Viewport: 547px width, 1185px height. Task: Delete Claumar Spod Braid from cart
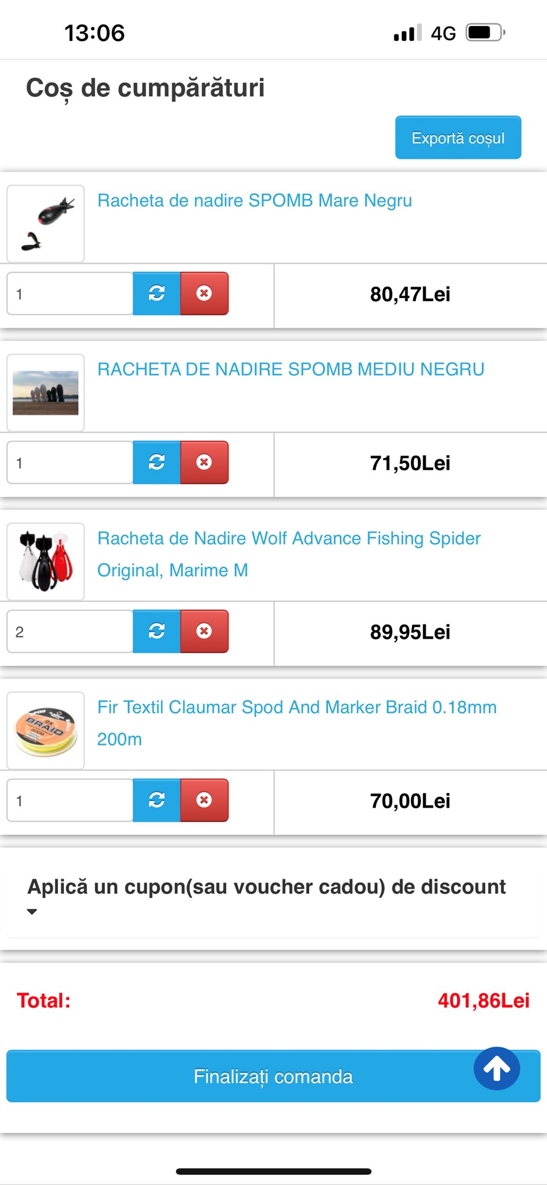click(204, 800)
